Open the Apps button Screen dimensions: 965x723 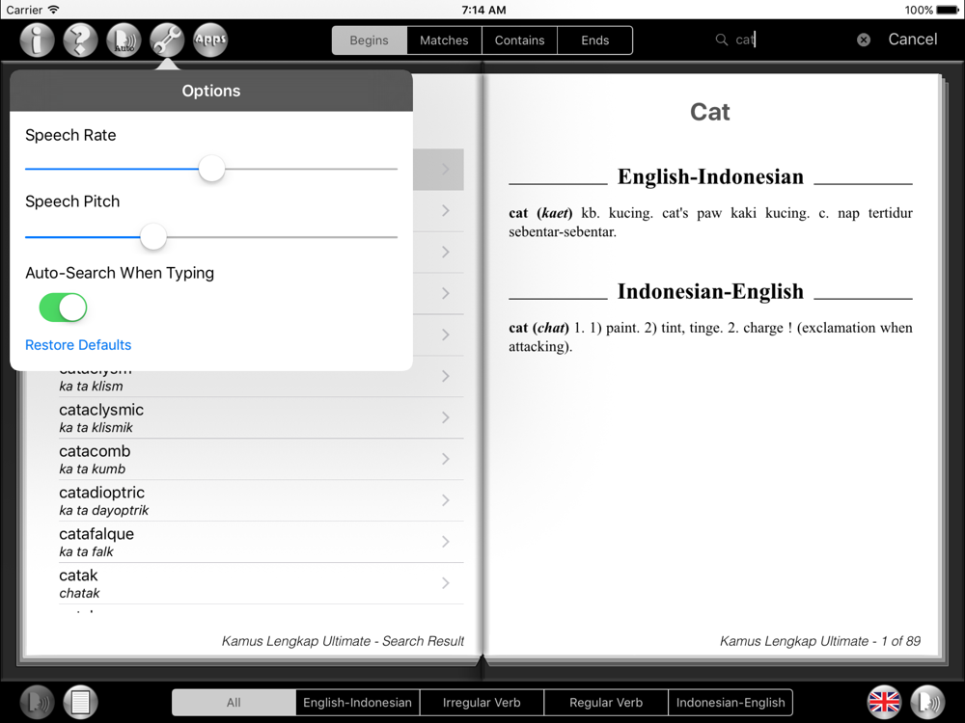(210, 40)
